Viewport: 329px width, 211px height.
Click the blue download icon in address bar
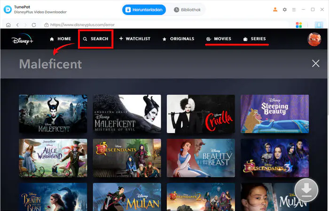tap(319, 25)
